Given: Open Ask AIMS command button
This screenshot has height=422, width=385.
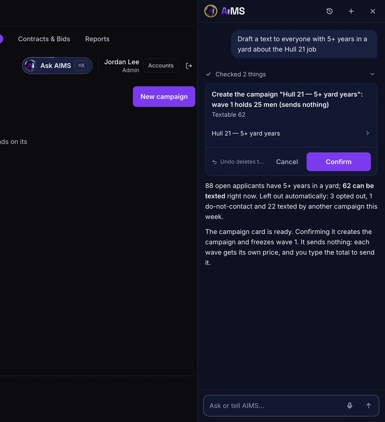Looking at the screenshot, I should point(57,66).
